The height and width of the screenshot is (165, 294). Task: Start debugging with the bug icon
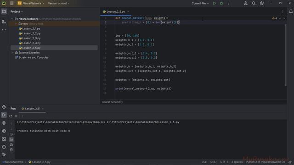pos(221,3)
